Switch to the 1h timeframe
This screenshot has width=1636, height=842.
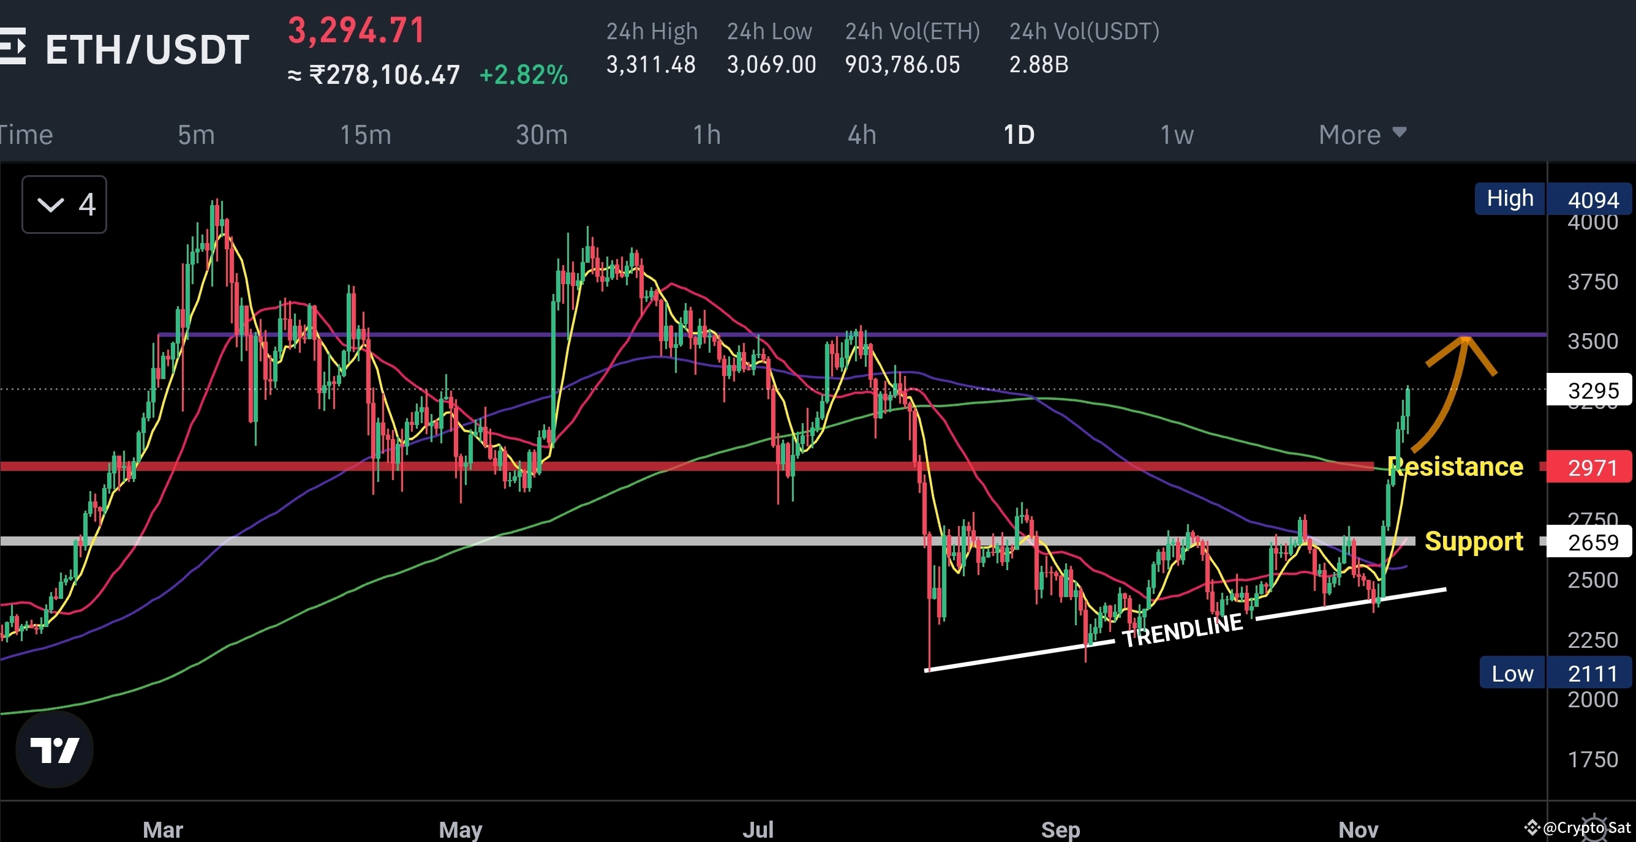click(x=707, y=134)
